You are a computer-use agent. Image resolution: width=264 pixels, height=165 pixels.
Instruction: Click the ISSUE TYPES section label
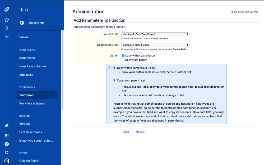coord(27,50)
